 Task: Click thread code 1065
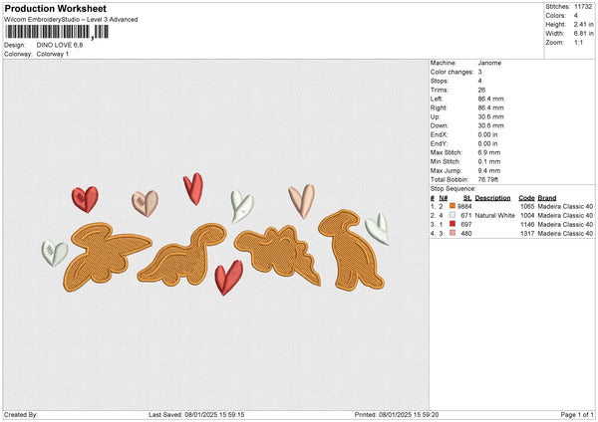click(x=527, y=206)
